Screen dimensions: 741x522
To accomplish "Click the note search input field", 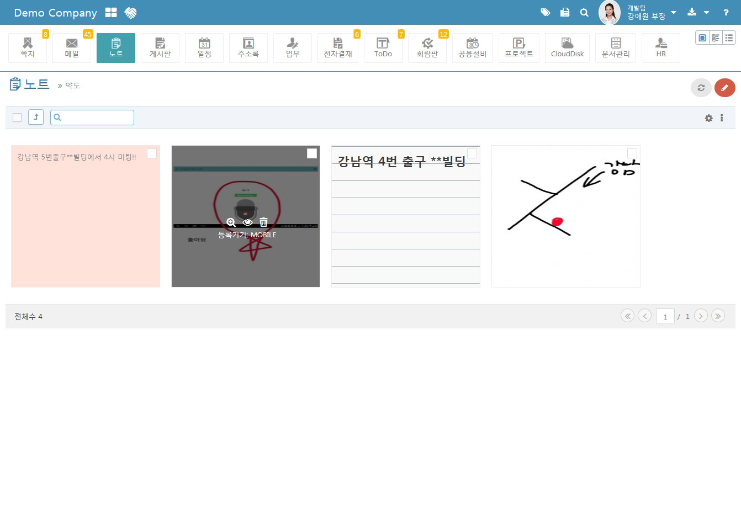I will (x=92, y=117).
